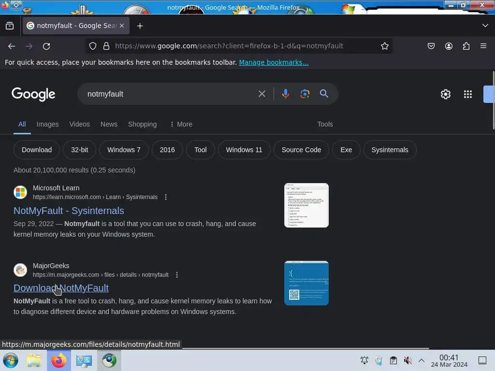Open the Start menu orb on taskbar

tap(11, 360)
